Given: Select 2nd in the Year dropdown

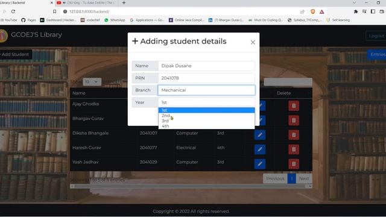Looking at the screenshot, I should pos(206,115).
